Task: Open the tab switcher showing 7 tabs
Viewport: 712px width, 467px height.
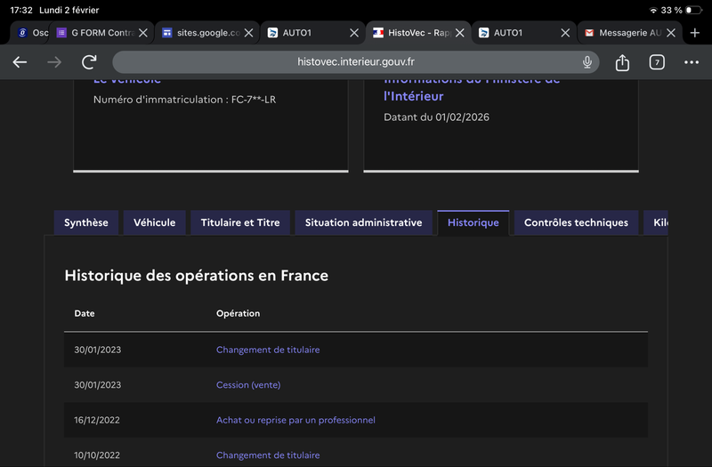Action: tap(657, 62)
